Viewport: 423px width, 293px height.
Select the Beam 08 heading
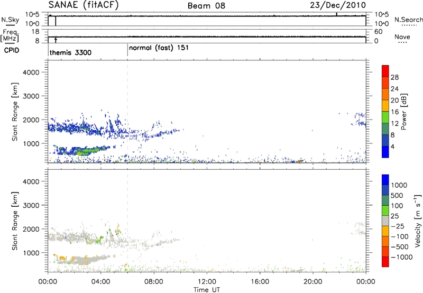tap(206, 6)
